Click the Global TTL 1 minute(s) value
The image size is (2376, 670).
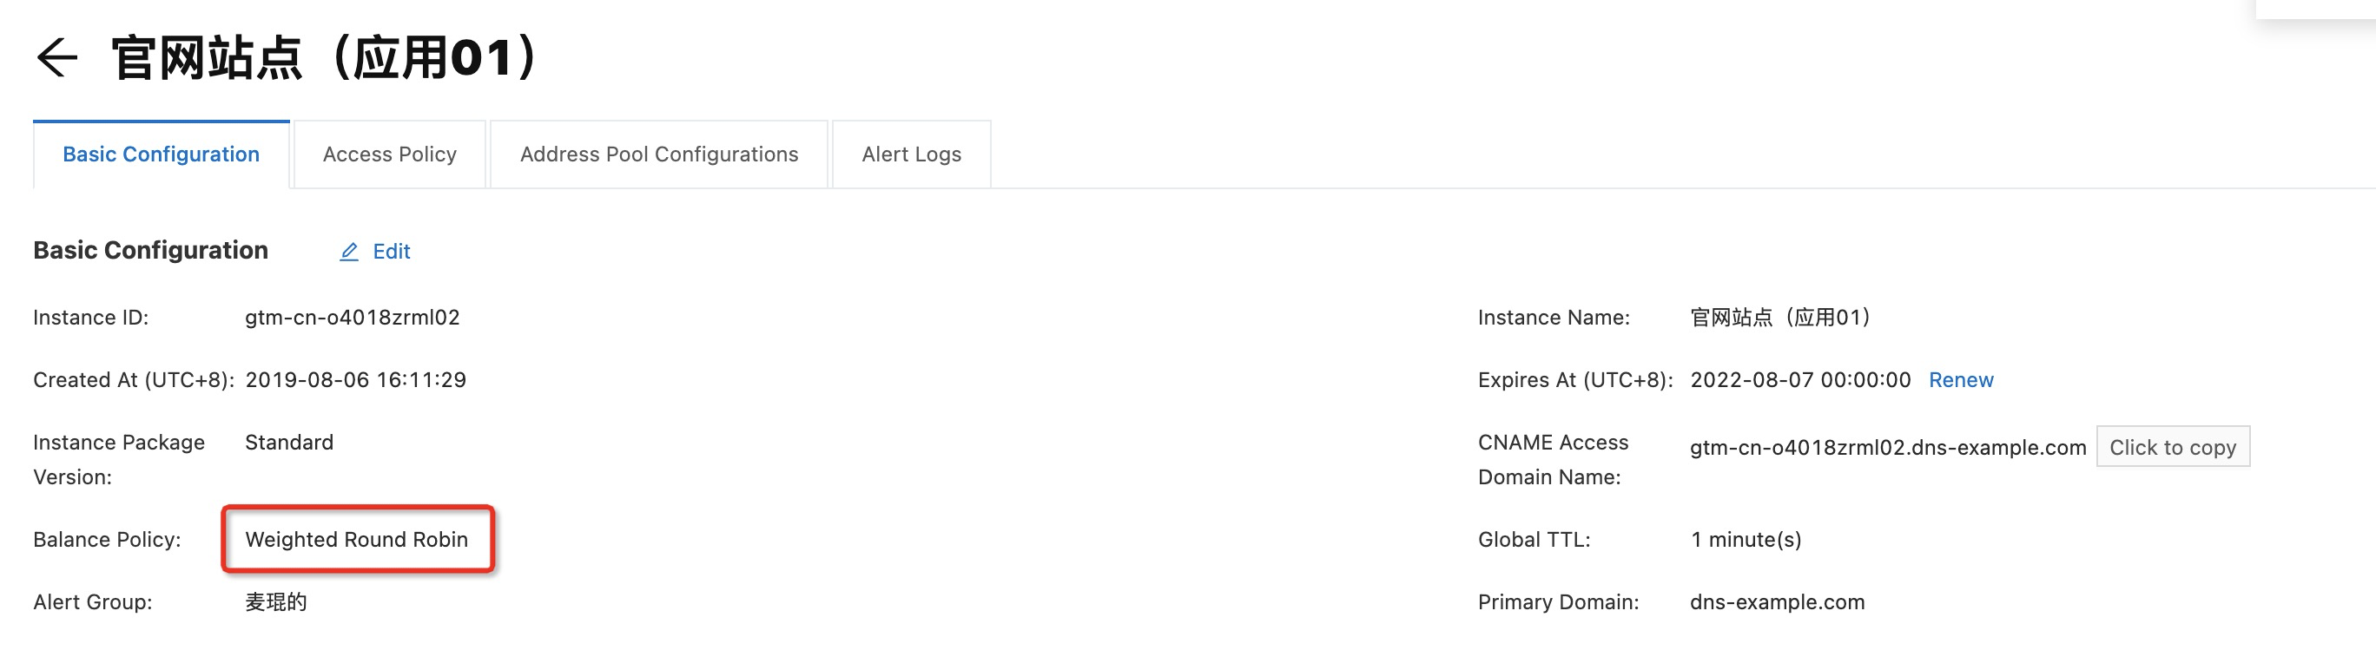coord(1746,539)
